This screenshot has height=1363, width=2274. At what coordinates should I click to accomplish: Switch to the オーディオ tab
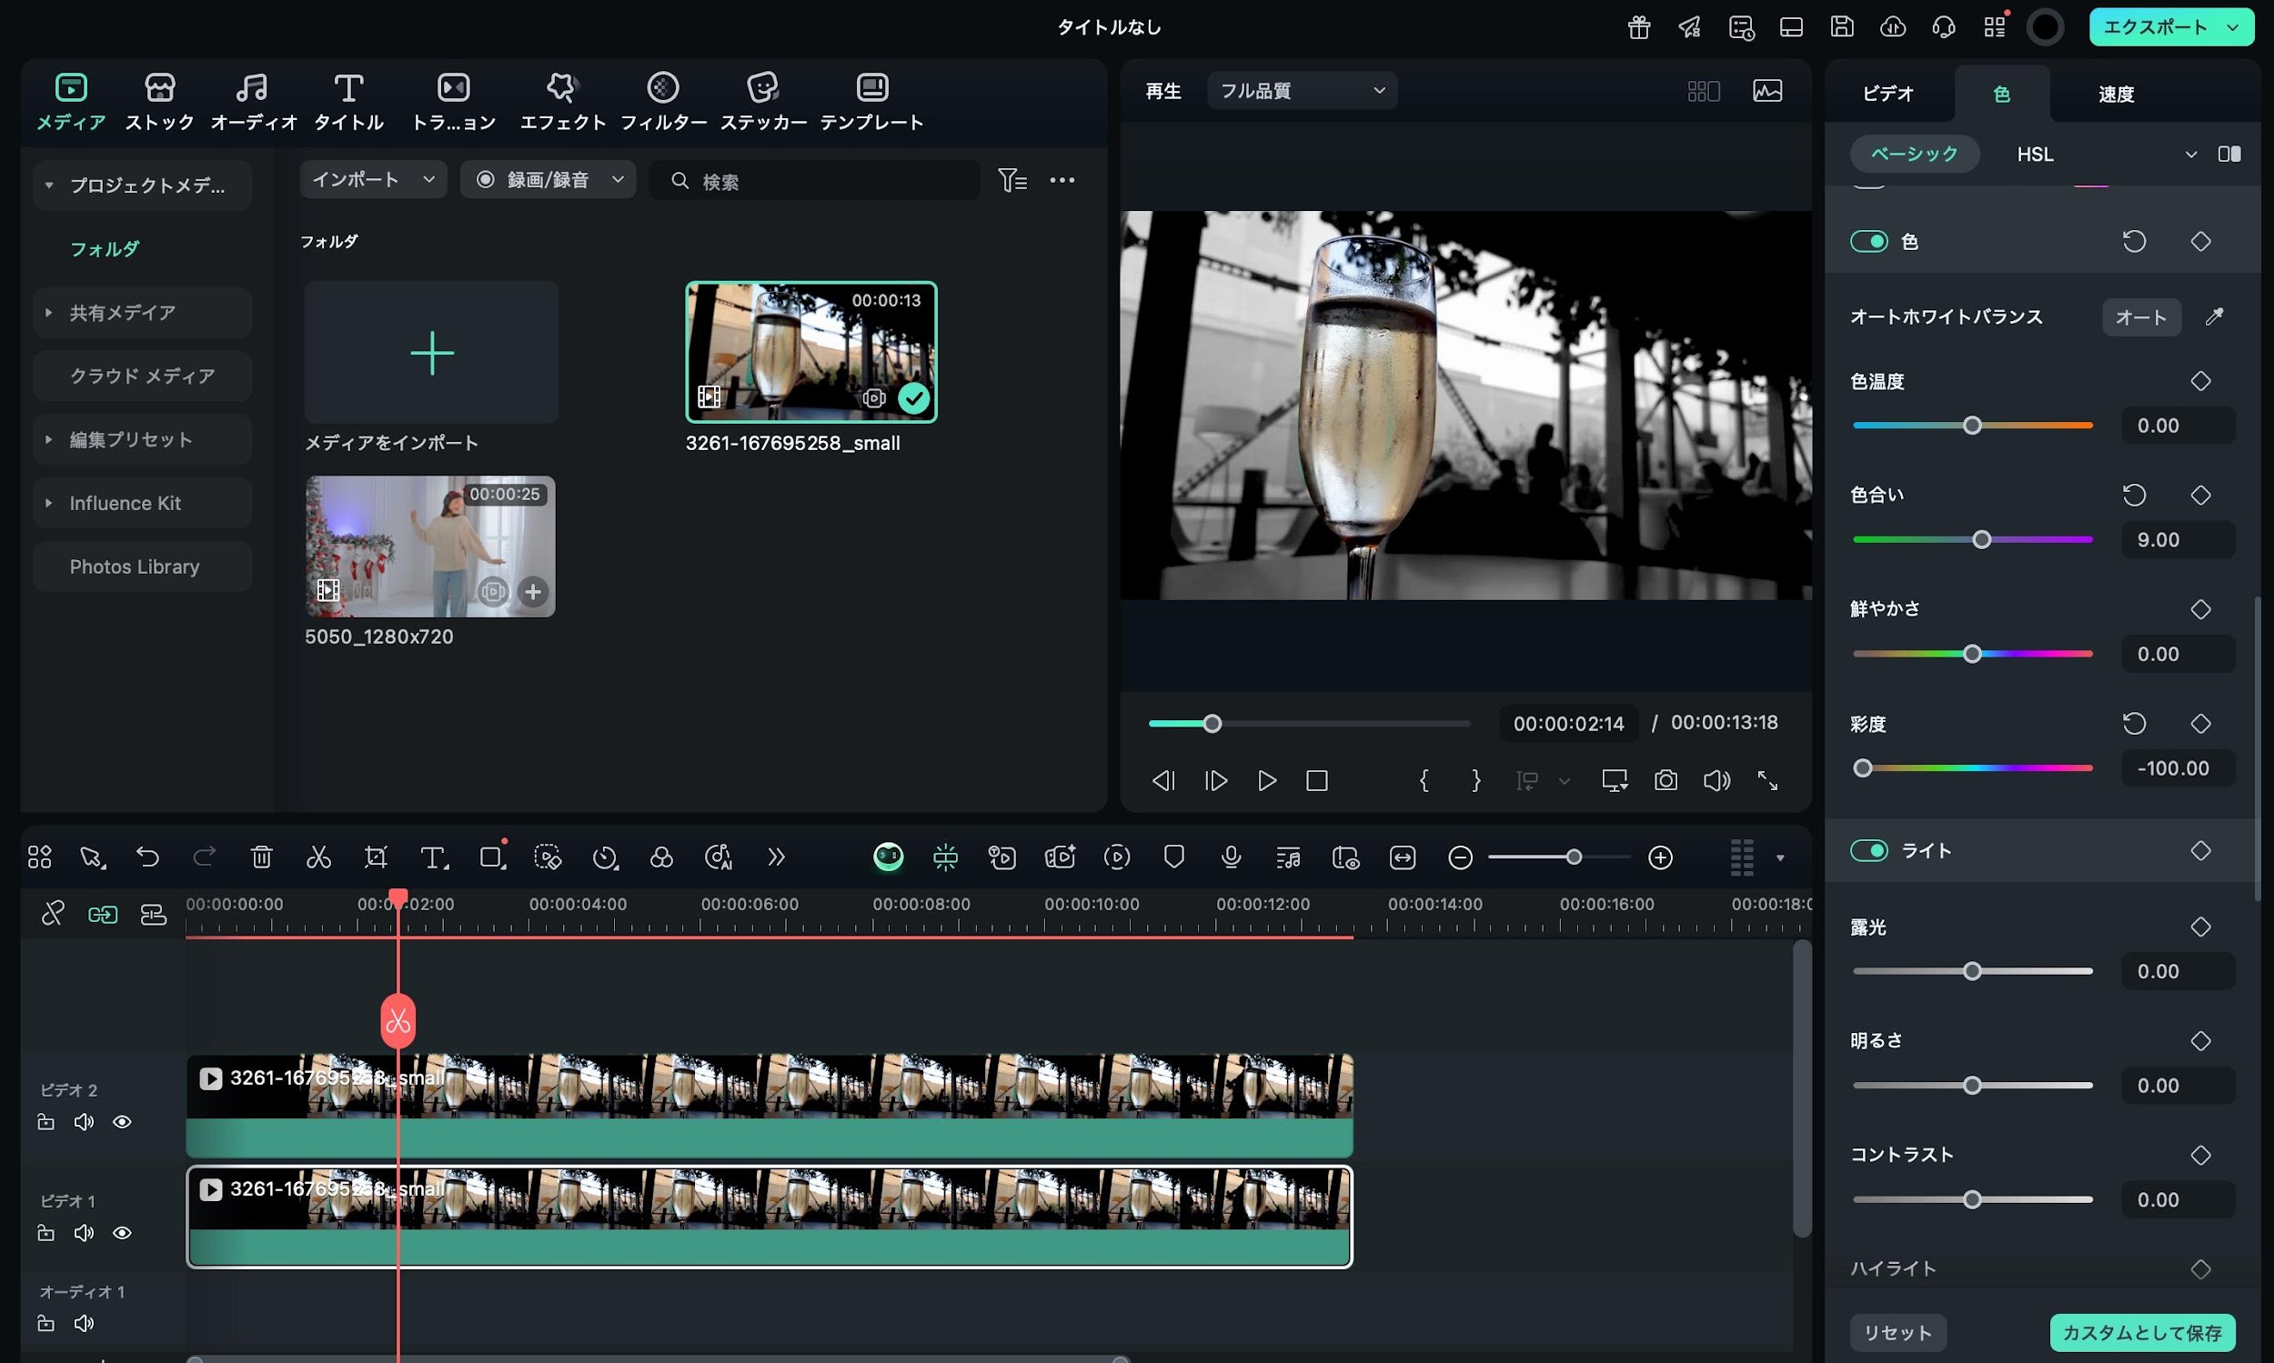pos(253,101)
